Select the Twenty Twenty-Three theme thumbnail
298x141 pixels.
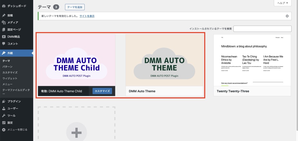click(x=252, y=60)
